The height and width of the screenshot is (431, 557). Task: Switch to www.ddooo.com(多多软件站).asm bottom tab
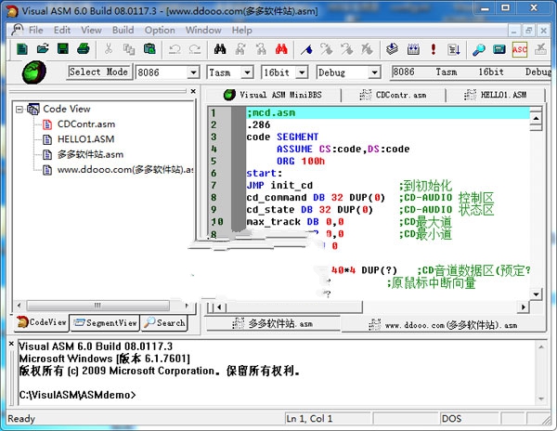pyautogui.click(x=443, y=325)
